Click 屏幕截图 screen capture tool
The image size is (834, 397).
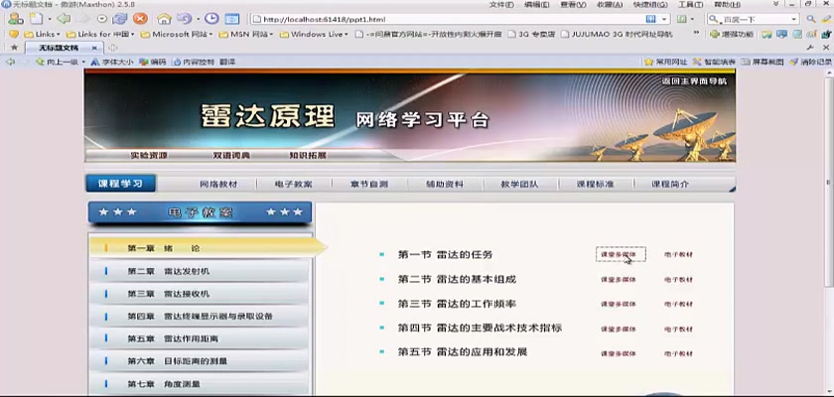click(x=763, y=62)
